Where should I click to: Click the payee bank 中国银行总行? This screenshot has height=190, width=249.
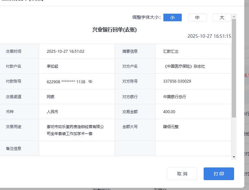[x=174, y=97]
